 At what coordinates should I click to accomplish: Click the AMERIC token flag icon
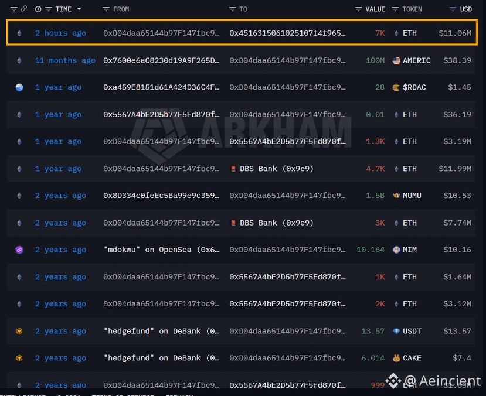[396, 60]
